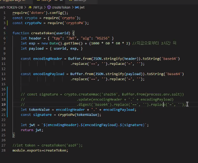Click the 'dotenv' string on line 1

37,13
